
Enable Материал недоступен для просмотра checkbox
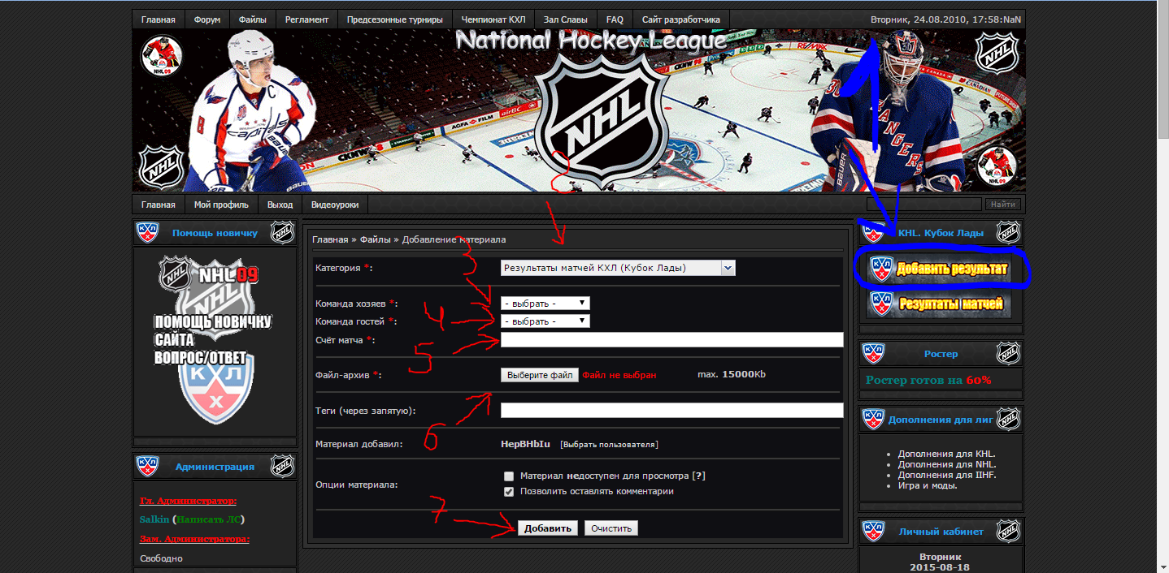coord(509,476)
